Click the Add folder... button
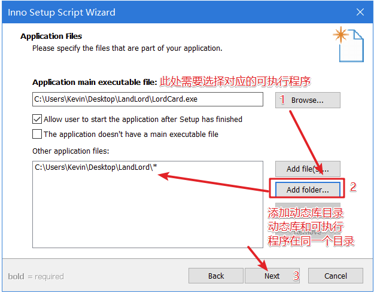Screen dimensions: 374x293 pyautogui.click(x=308, y=190)
